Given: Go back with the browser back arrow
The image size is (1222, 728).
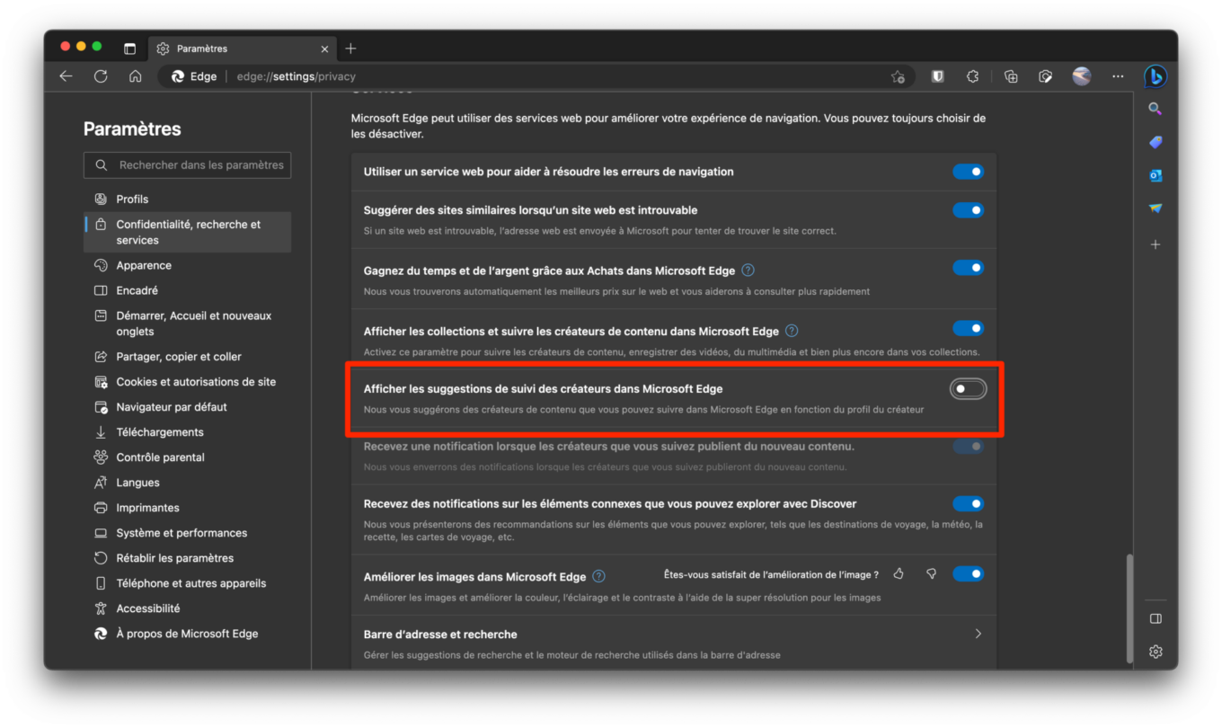Looking at the screenshot, I should [x=66, y=76].
